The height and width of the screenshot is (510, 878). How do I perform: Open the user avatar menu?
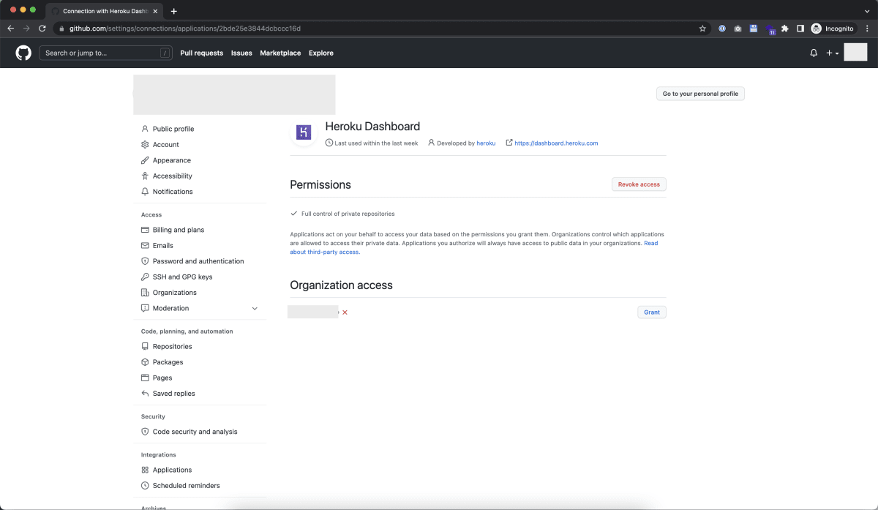855,53
